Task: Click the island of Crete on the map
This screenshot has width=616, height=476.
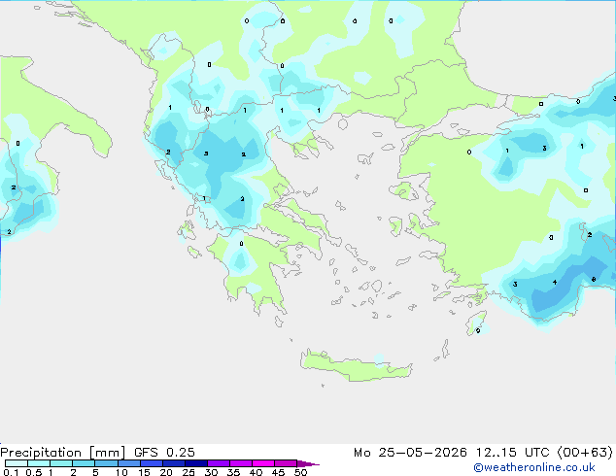Action: tap(357, 366)
